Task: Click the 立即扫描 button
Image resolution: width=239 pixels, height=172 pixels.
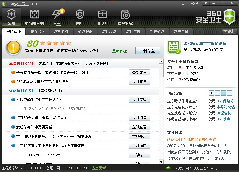Action: (x=139, y=118)
